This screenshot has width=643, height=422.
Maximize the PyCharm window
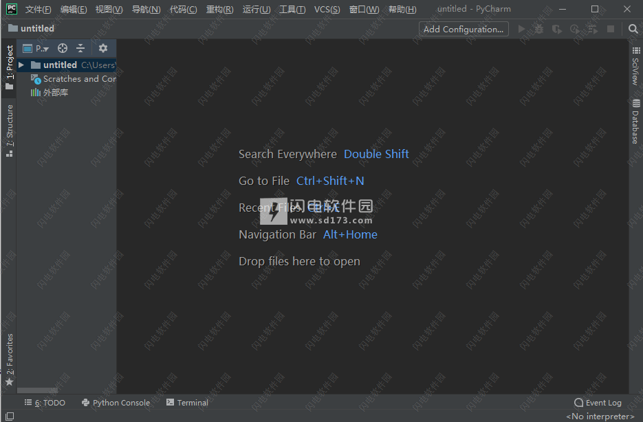click(x=595, y=9)
